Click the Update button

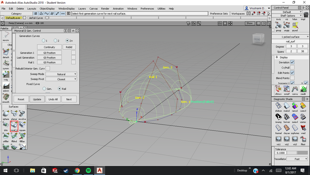point(37,99)
